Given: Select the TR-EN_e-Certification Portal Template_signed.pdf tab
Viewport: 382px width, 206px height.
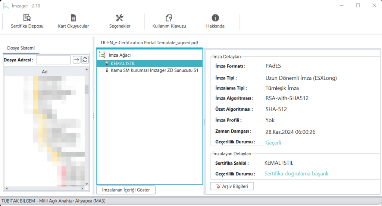Looking at the screenshot, I should (149, 42).
